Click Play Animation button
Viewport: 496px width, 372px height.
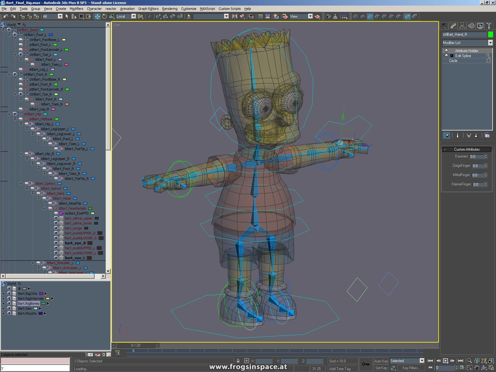(x=445, y=361)
